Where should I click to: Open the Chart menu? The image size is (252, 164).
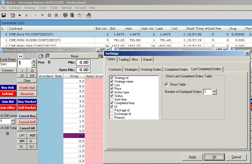(43, 8)
